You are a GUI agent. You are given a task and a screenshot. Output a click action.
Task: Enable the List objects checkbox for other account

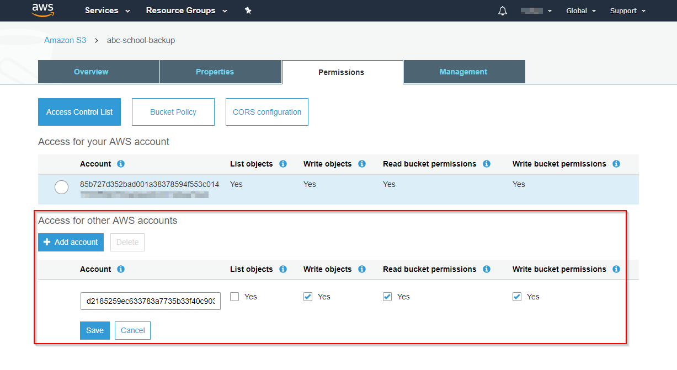(x=234, y=297)
